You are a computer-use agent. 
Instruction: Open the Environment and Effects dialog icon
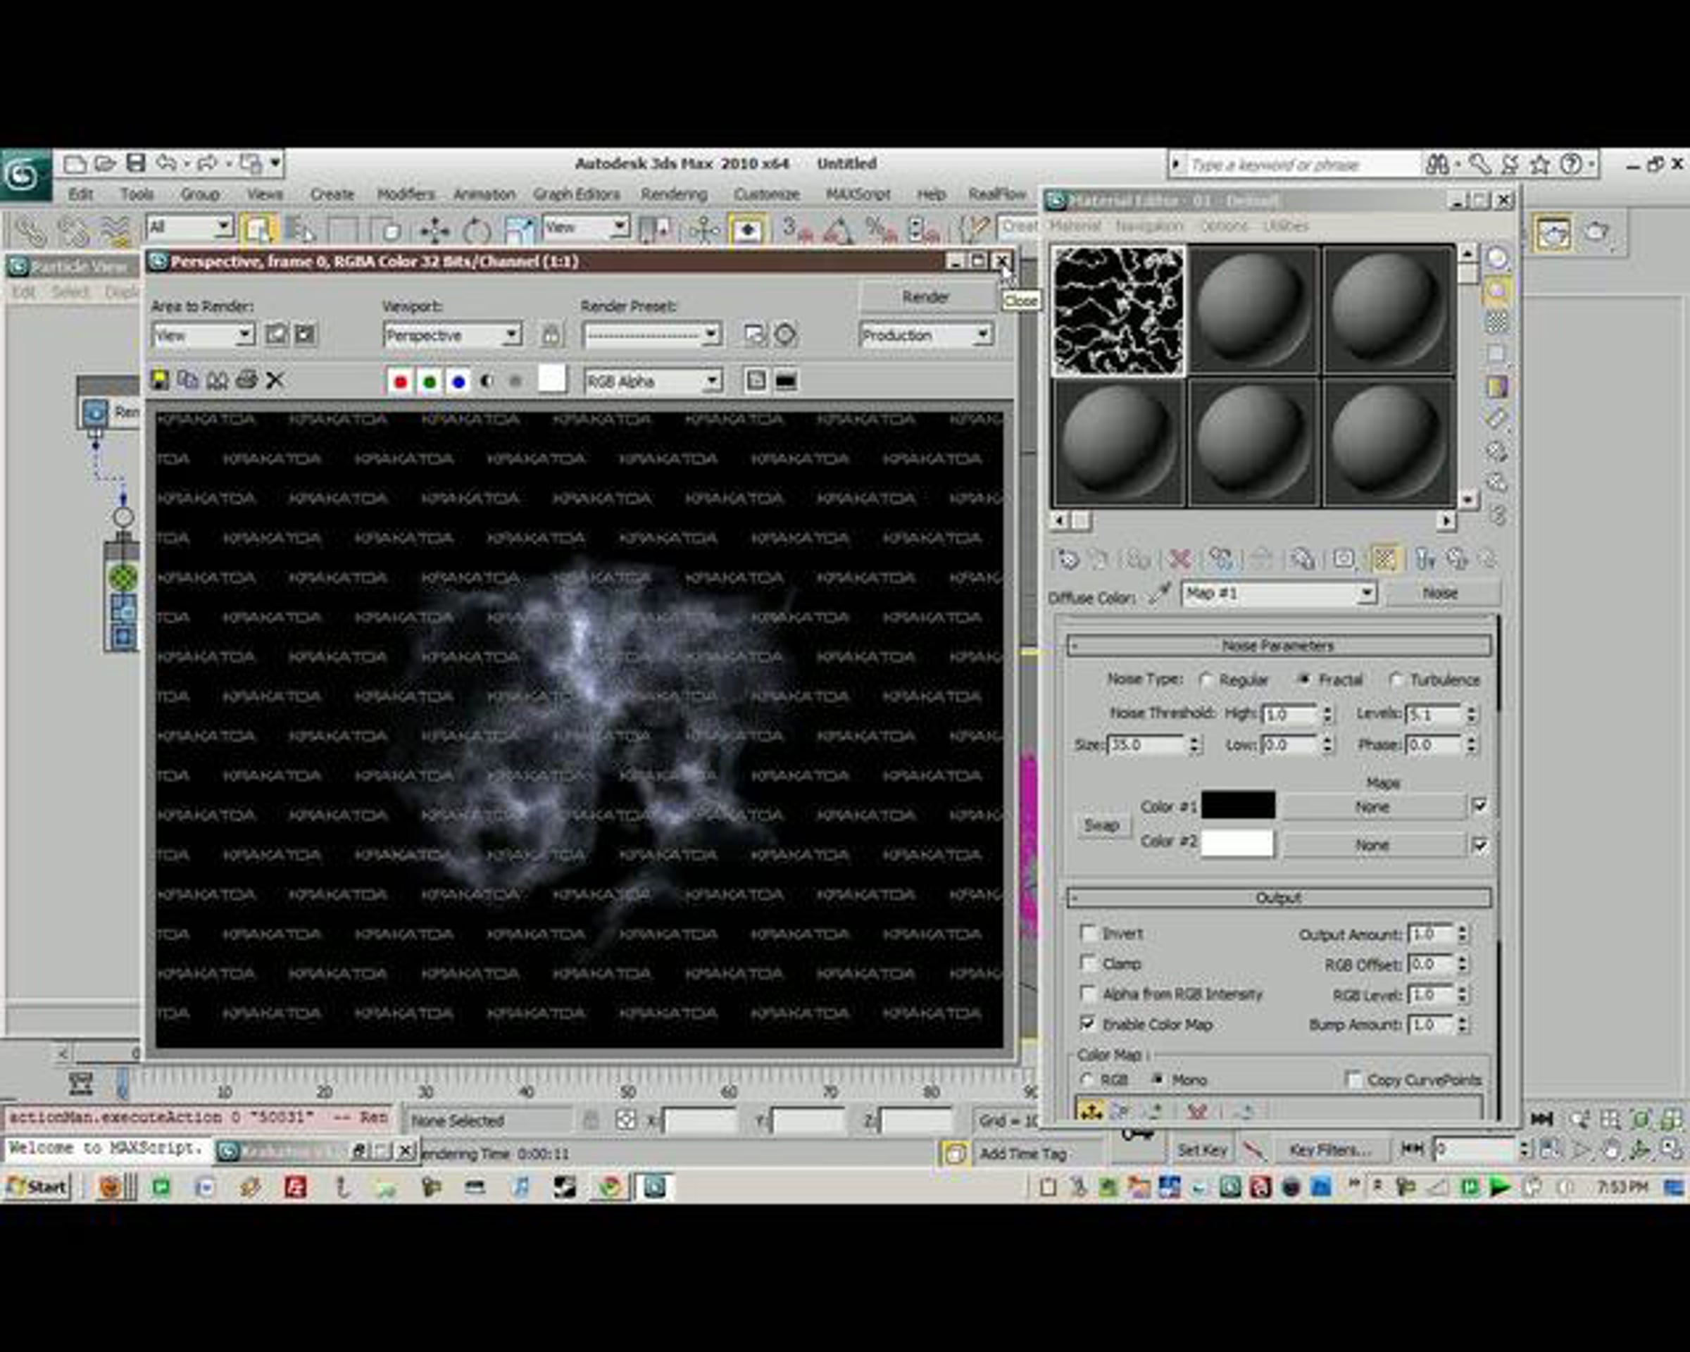[784, 335]
